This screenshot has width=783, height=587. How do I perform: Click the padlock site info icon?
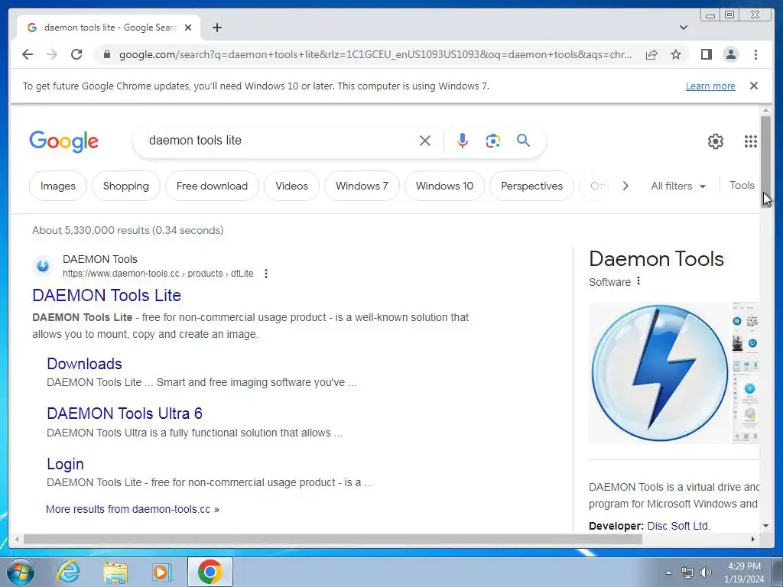[106, 54]
